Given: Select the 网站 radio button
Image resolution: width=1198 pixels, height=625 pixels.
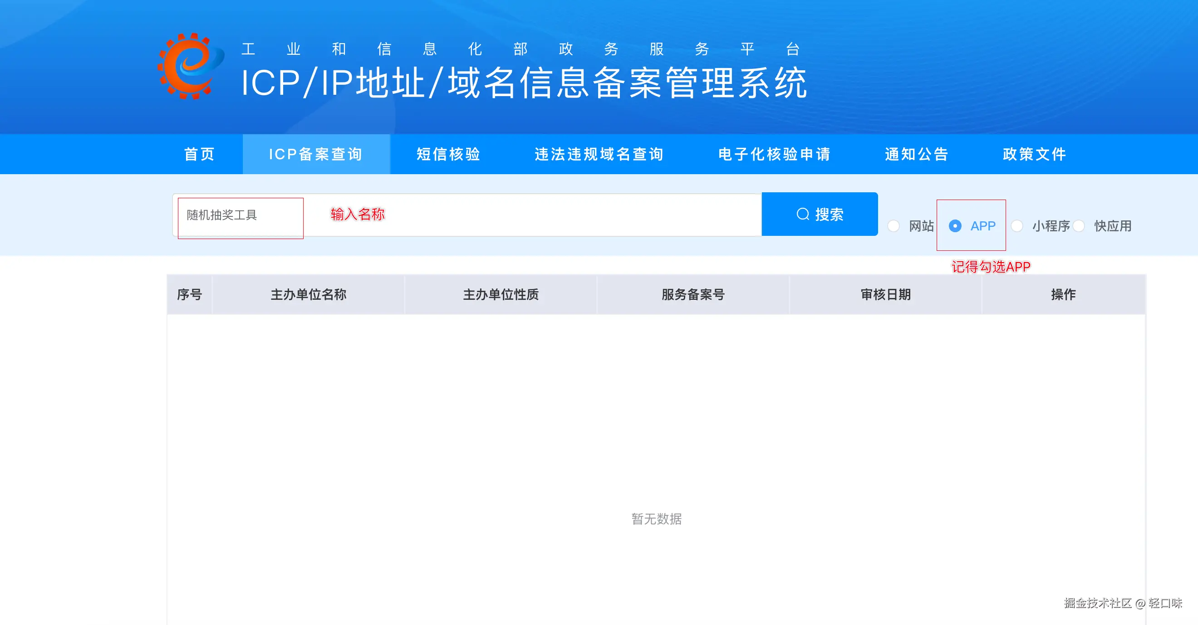Looking at the screenshot, I should pos(894,226).
